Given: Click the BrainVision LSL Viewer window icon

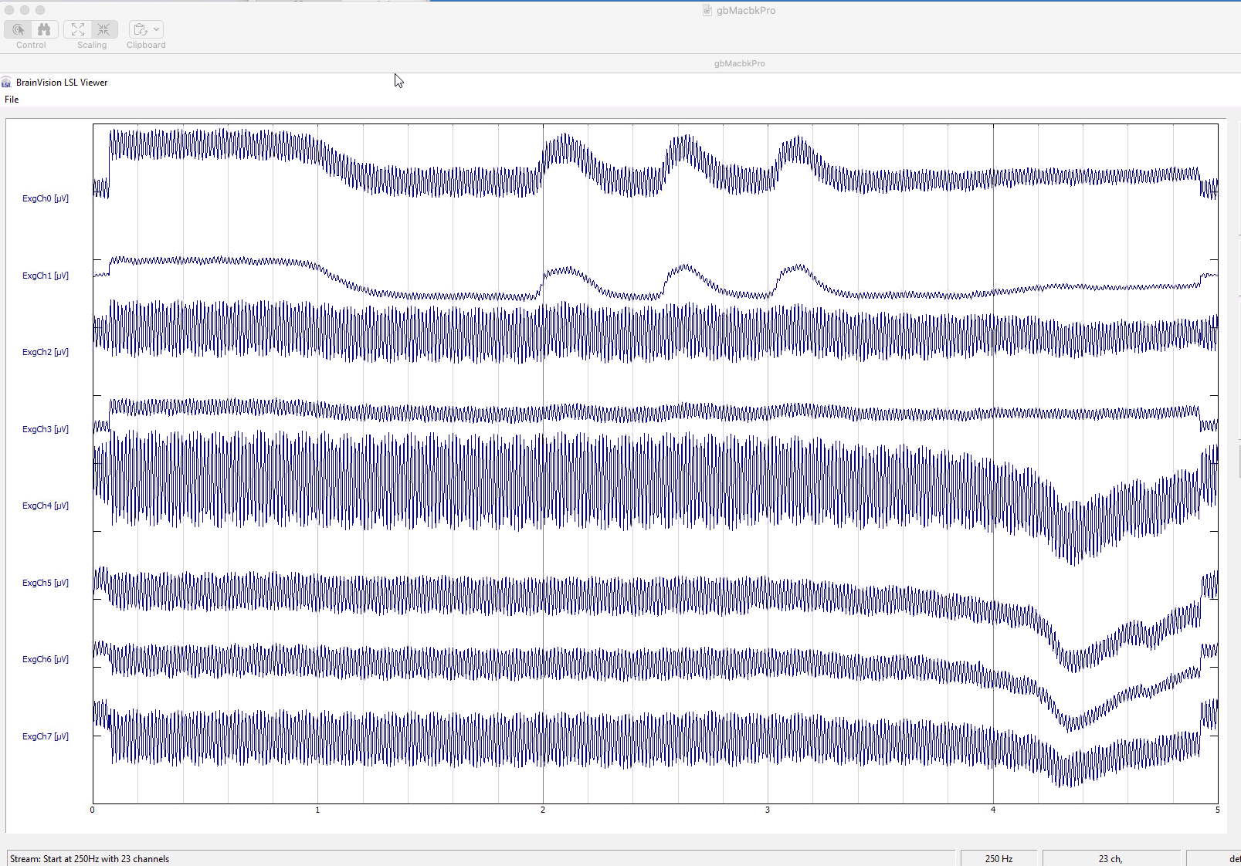Looking at the screenshot, I should tap(6, 82).
